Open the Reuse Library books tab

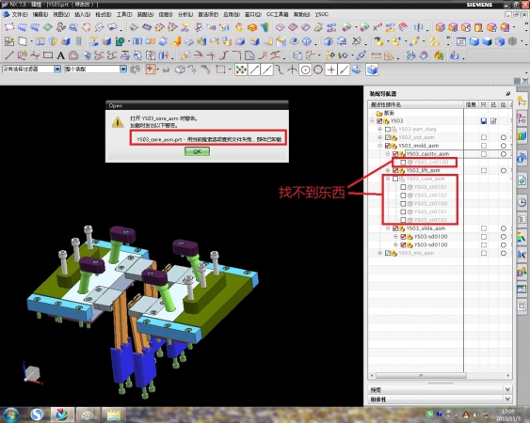coord(522,136)
